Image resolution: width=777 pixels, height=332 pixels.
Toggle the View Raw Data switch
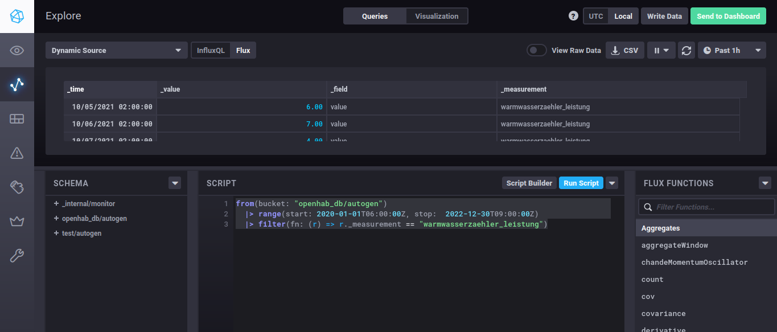click(536, 50)
